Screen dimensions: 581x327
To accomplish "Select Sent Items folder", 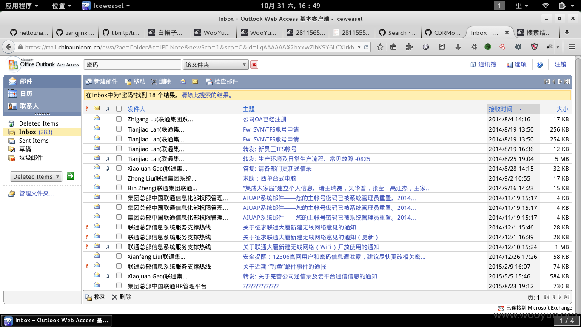I will (34, 141).
